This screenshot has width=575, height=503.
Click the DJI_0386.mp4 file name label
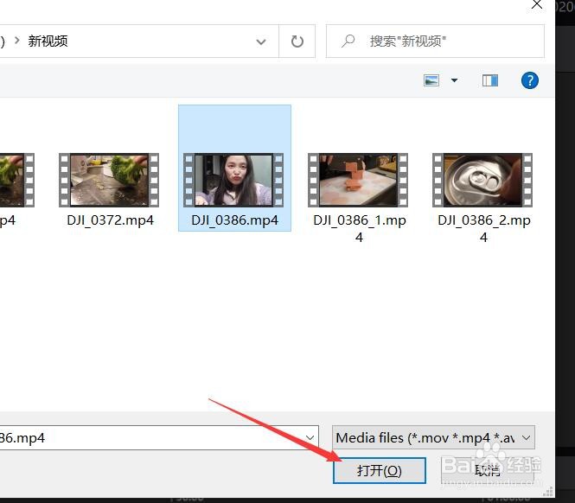[x=234, y=220]
